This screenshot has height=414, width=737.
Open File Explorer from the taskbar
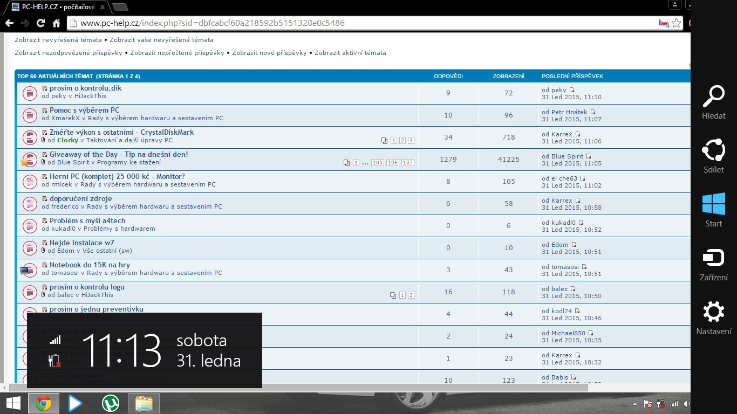(144, 403)
